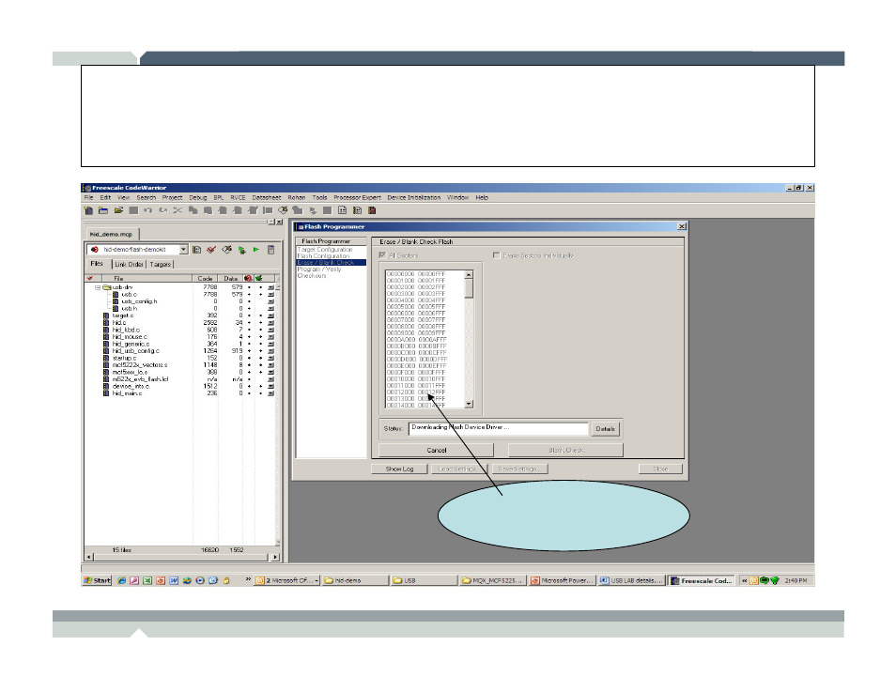Expand the hidden system tray icons arrow
The width and height of the screenshot is (896, 692).
coord(744,580)
